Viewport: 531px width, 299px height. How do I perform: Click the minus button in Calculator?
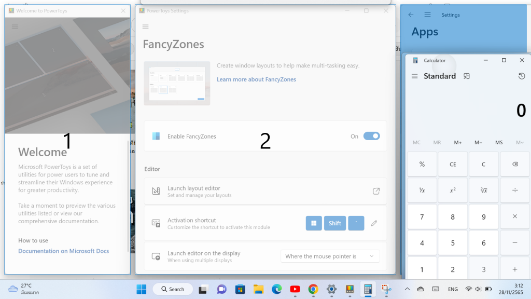coord(515,243)
